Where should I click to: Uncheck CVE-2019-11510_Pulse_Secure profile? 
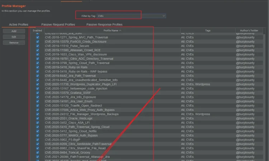click(38, 46)
